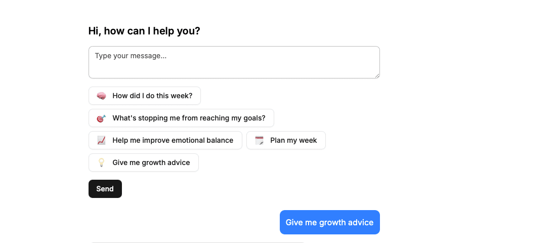Select 'What's stopping me from reaching my goals?'
Image resolution: width=555 pixels, height=243 pixels.
pyautogui.click(x=188, y=118)
